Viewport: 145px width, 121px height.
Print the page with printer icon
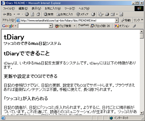[x=107, y=14]
